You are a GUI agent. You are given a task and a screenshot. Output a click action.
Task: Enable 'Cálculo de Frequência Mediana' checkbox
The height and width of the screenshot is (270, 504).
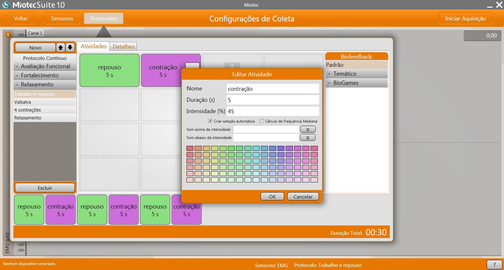coord(261,121)
